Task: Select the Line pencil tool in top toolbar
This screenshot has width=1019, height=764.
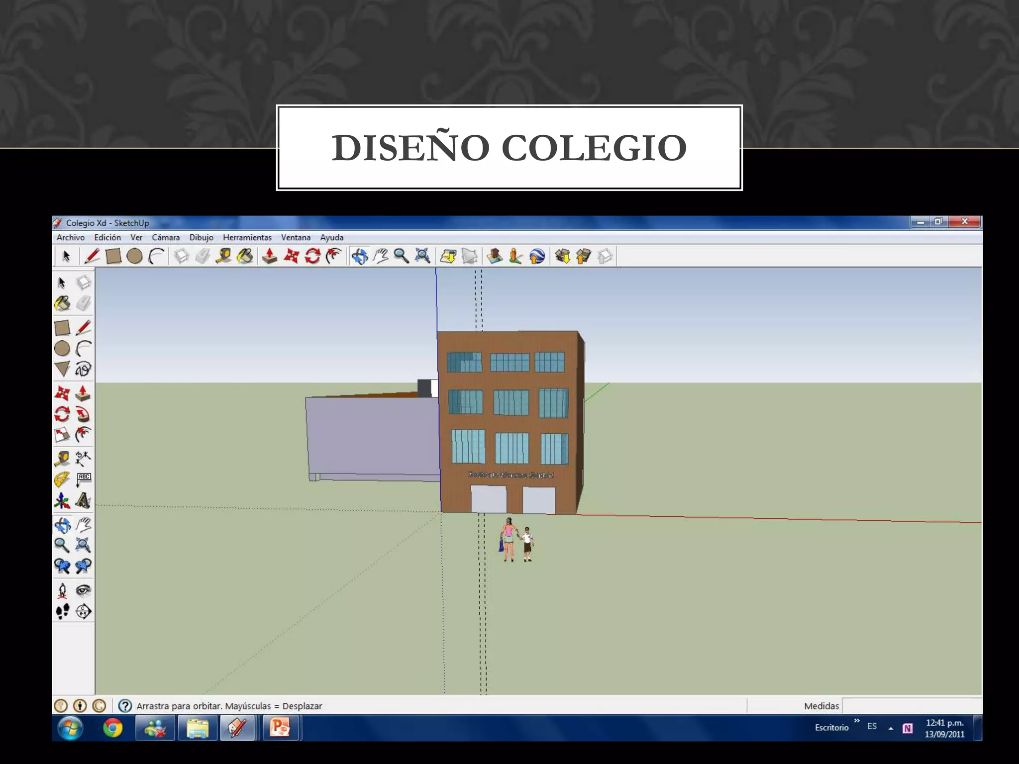Action: coord(92,256)
